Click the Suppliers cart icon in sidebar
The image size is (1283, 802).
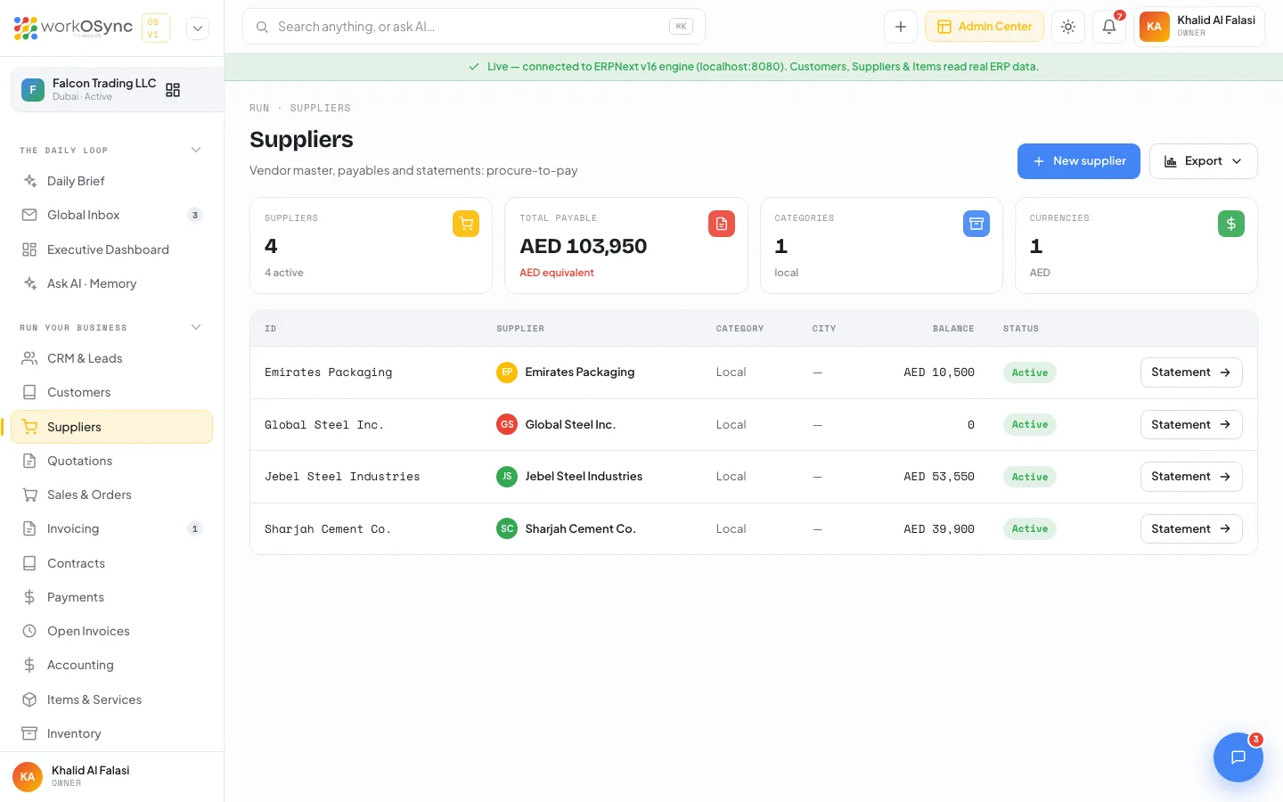[x=29, y=427]
